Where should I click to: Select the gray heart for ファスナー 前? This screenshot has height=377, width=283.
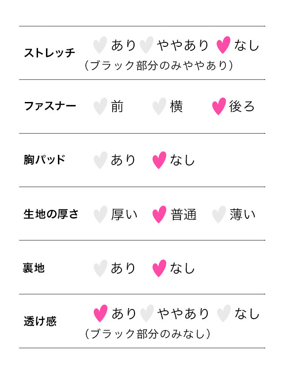[100, 106]
